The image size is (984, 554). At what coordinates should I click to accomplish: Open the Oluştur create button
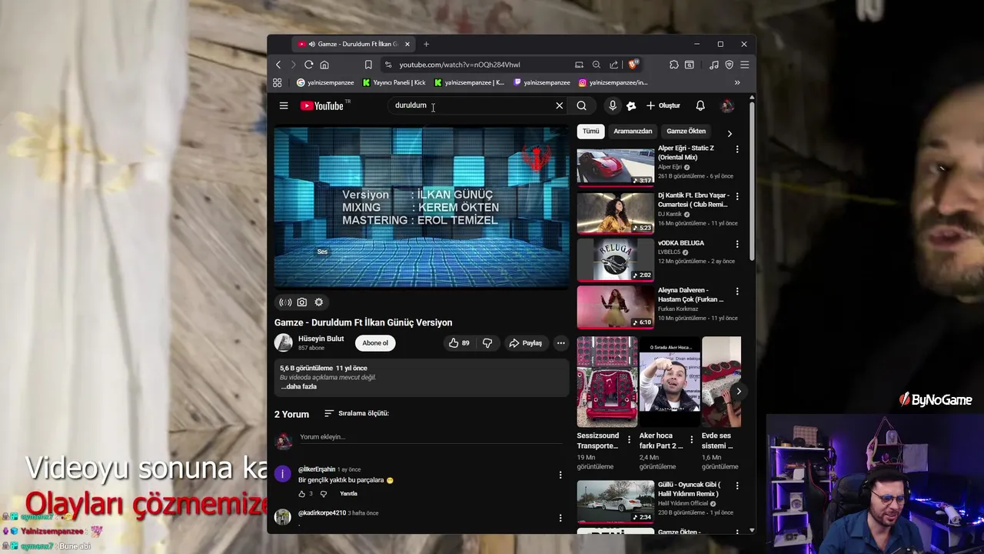tap(663, 105)
